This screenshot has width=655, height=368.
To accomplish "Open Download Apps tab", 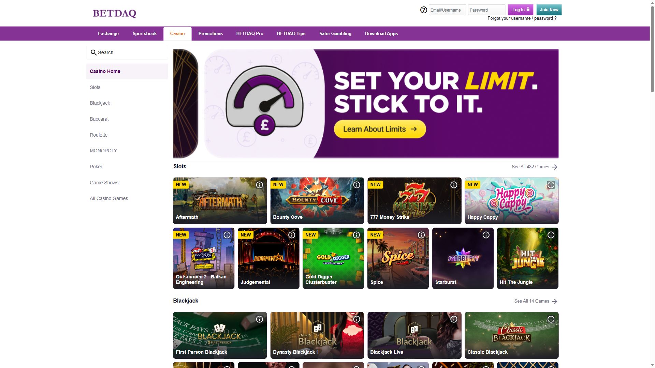I will point(381,33).
